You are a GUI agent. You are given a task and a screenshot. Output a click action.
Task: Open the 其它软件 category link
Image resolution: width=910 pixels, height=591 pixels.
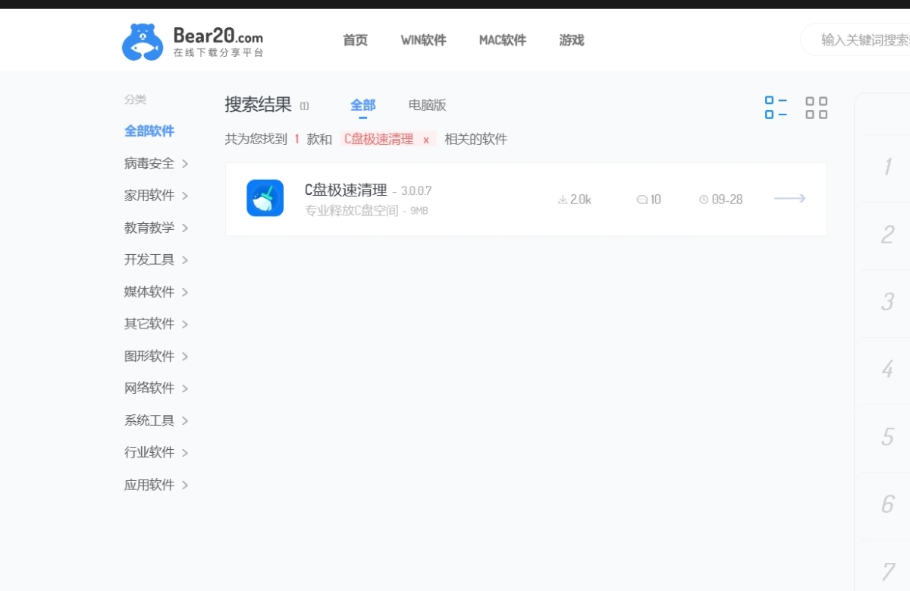149,323
